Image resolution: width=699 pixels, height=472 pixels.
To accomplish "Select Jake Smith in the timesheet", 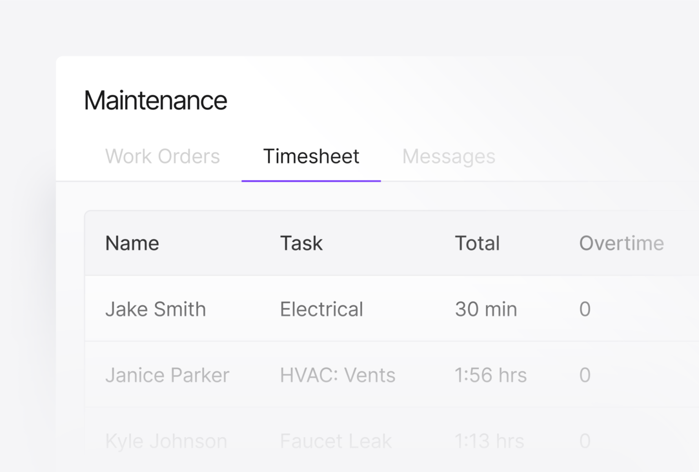I will pyautogui.click(x=156, y=309).
